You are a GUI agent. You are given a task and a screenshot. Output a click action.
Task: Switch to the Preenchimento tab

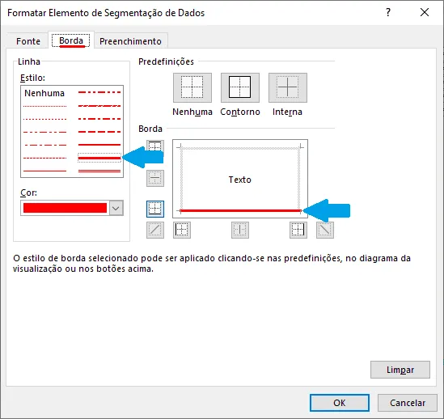point(130,41)
